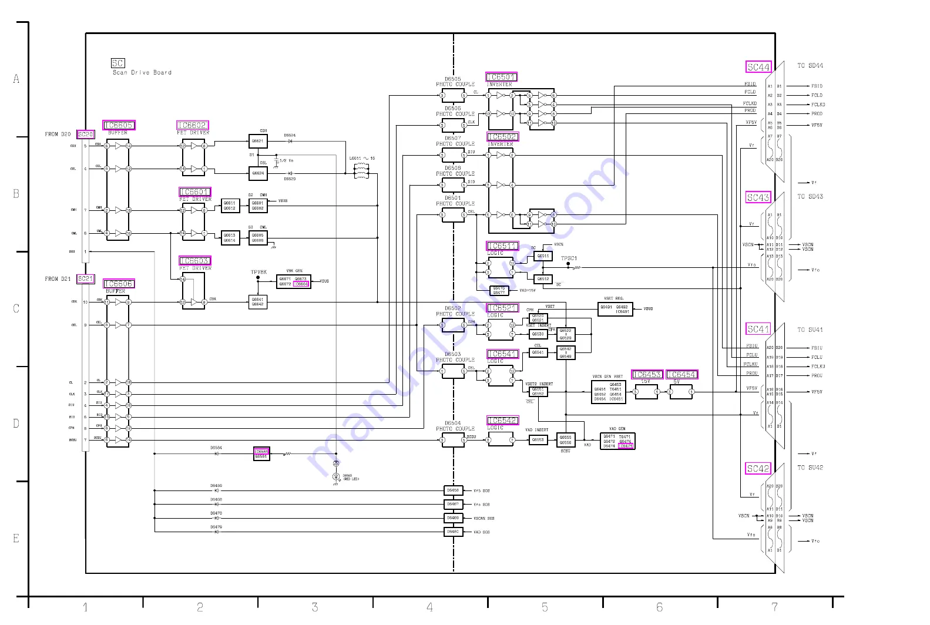Open the IC6601 FET driver link
930x625 pixels.
(195, 192)
